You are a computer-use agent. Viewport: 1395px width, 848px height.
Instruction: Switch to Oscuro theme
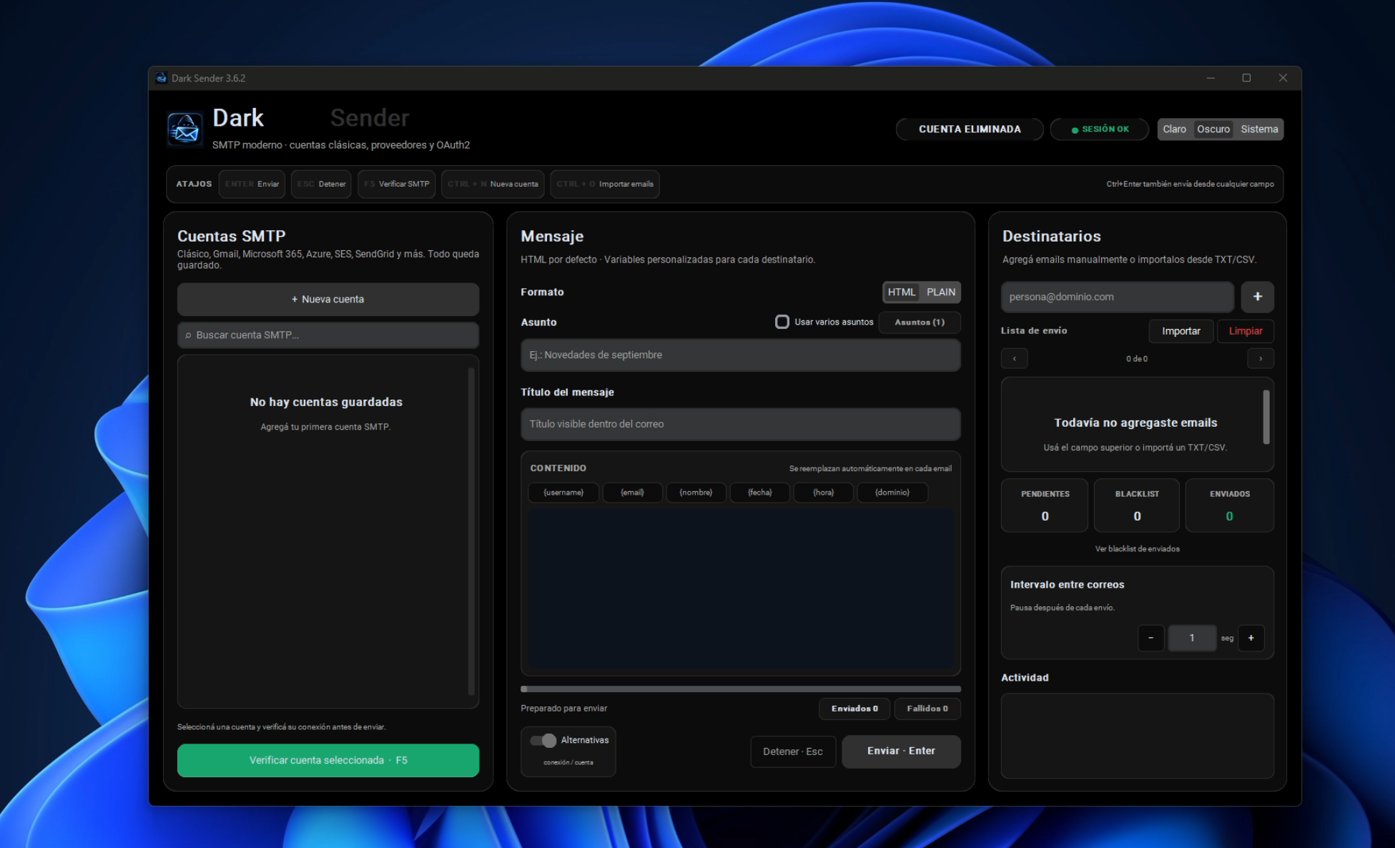pos(1213,129)
